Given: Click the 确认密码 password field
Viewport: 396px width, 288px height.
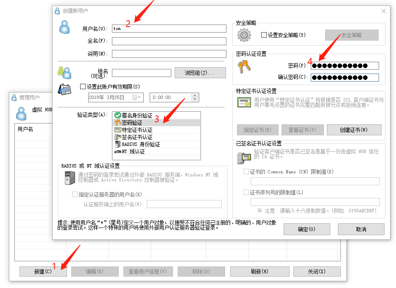Looking at the screenshot, I should (345, 77).
